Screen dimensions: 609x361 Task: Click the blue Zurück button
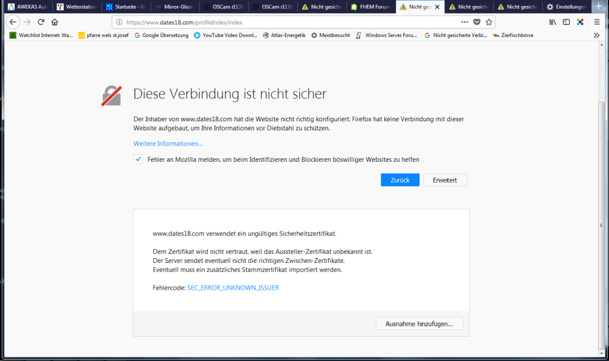click(400, 180)
